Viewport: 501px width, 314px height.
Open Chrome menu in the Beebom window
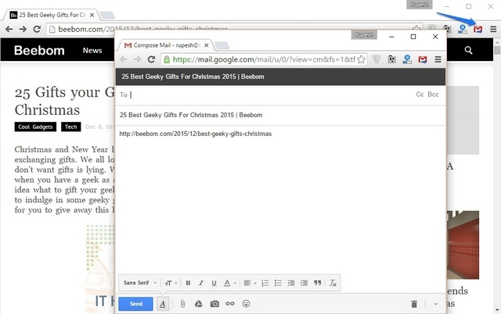[x=493, y=30]
